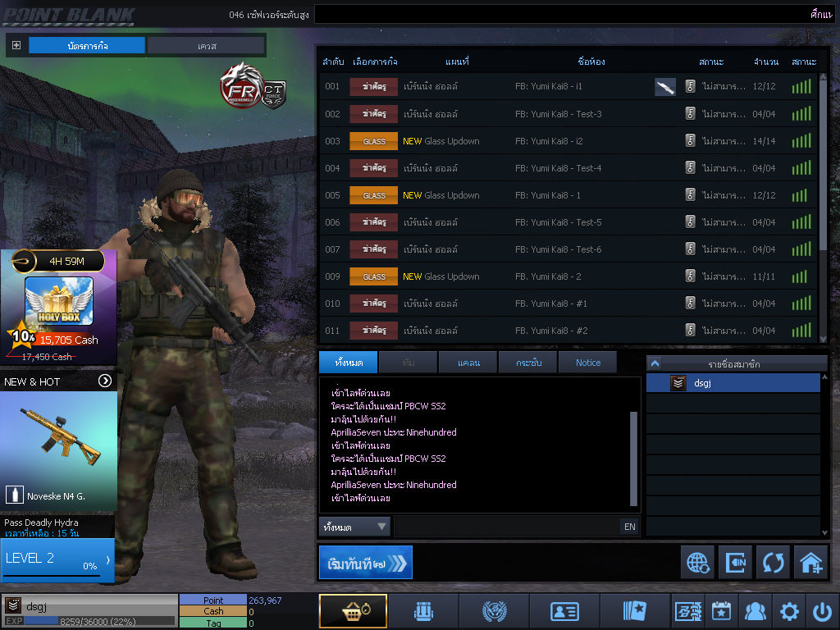Click lock icon of room 003
Image resolution: width=840 pixels, height=630 pixels.
(691, 141)
